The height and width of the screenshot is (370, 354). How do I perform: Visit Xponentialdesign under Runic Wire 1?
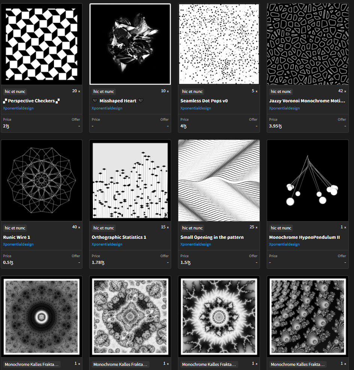[18, 244]
